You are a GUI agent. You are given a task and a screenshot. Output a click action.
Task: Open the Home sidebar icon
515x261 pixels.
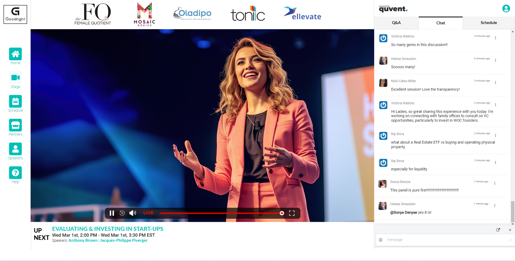click(x=15, y=54)
